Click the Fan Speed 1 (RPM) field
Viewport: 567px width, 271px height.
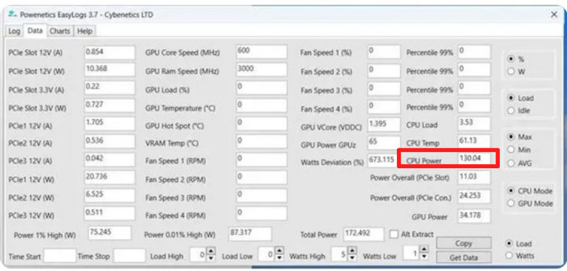point(261,159)
